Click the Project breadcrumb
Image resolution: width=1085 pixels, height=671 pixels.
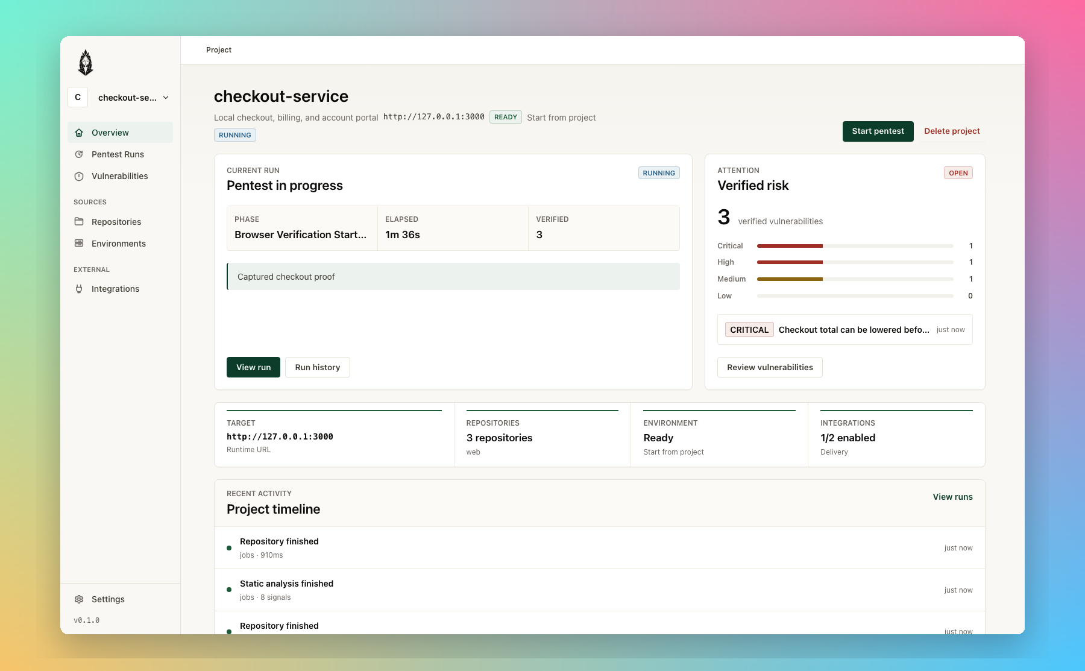pos(219,50)
